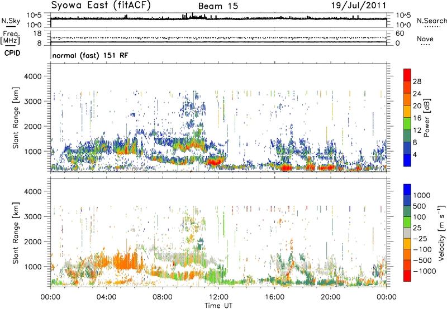Click the gray −25 to 25 Velocity segment
Screen dimensions: 447x309
click(407, 233)
